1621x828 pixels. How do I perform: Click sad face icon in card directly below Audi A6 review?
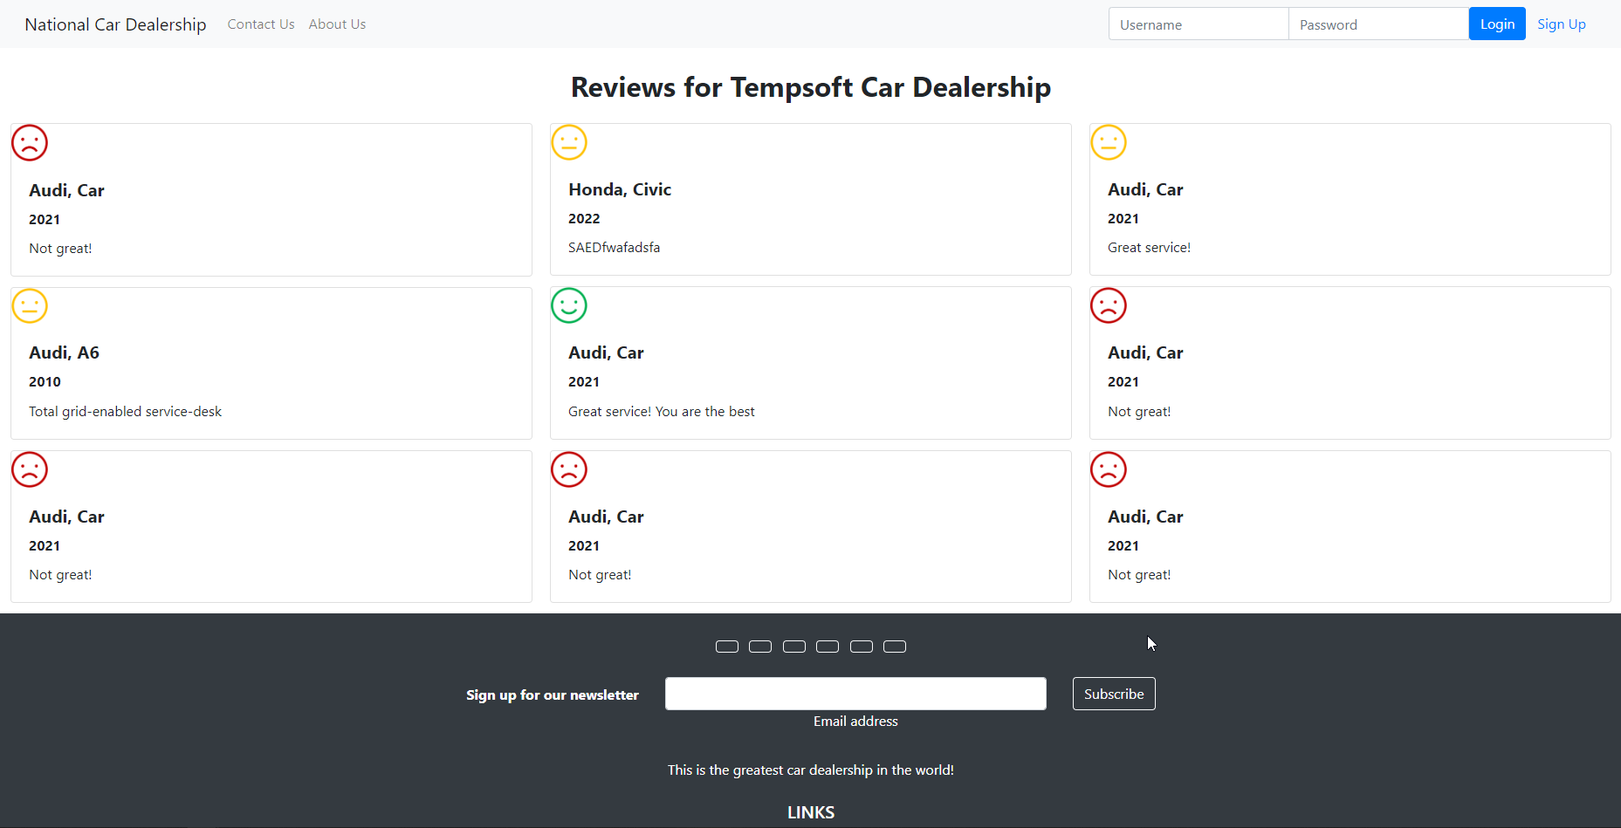click(30, 469)
